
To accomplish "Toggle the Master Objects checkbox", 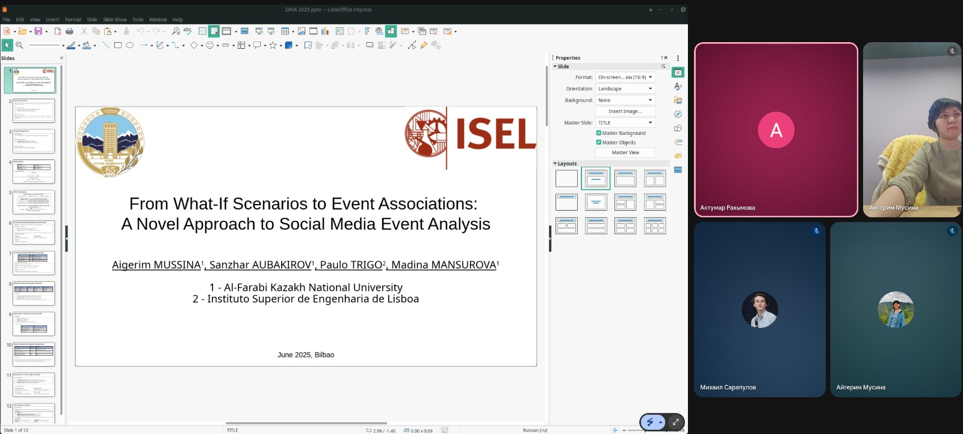I will (599, 143).
